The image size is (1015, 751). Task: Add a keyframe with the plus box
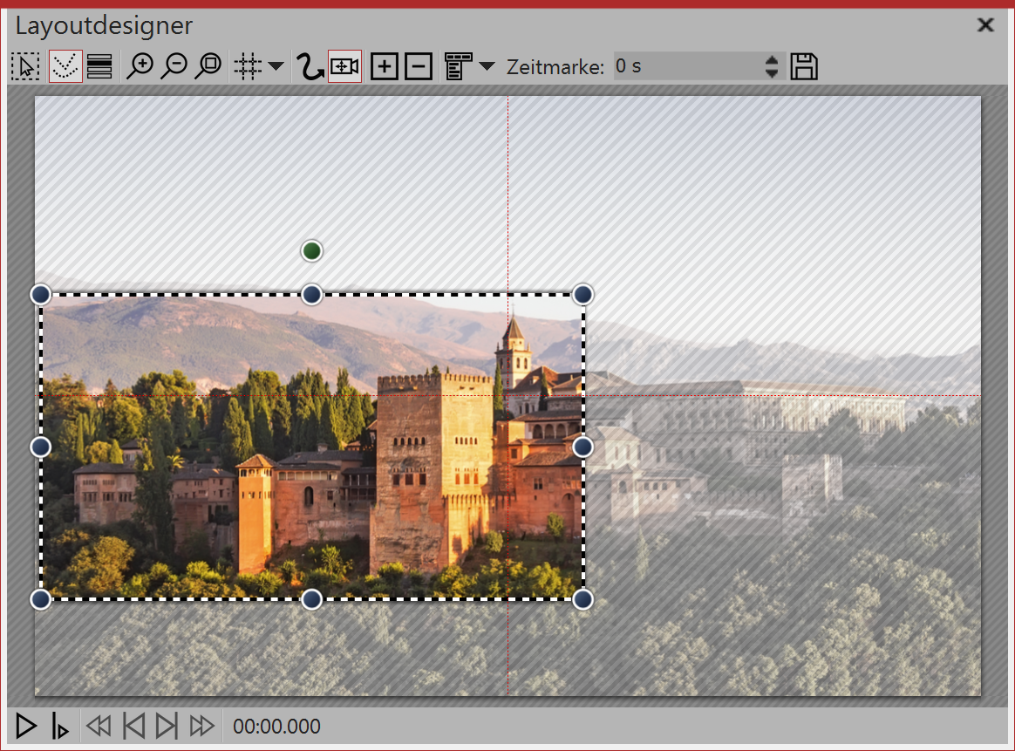(384, 67)
